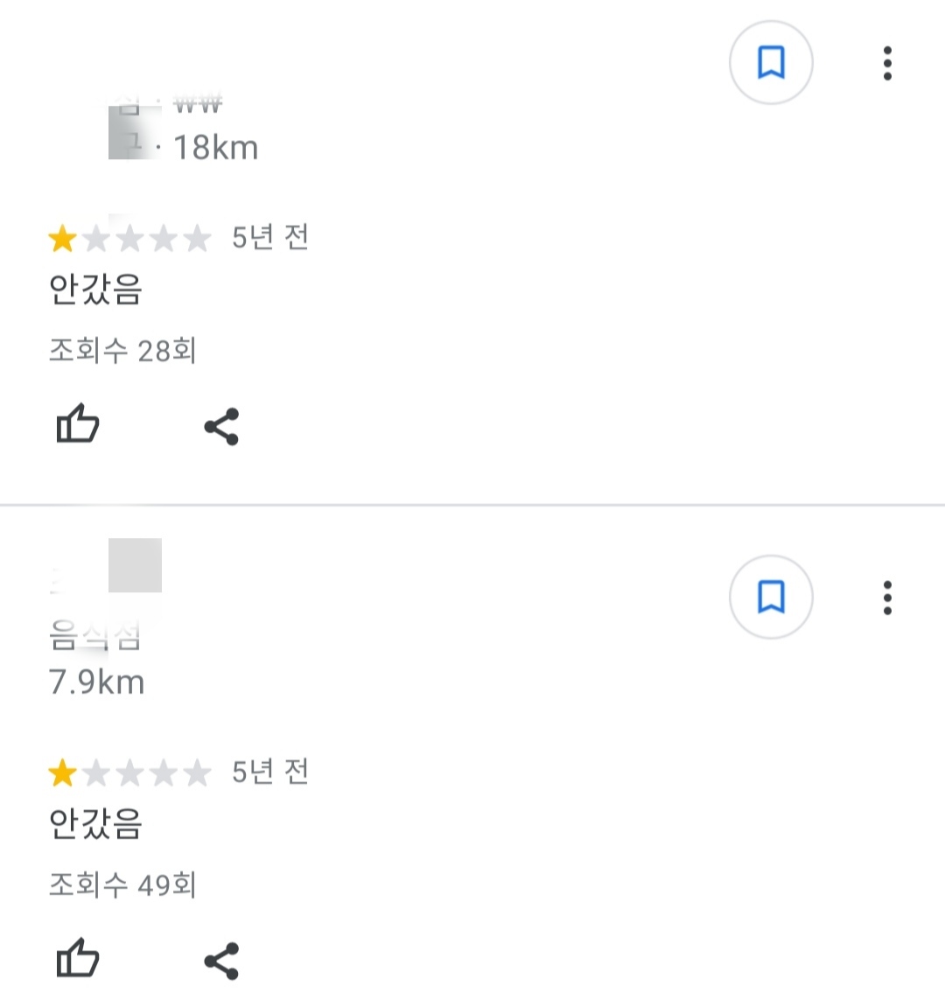Click the gold star on the first review

pyautogui.click(x=63, y=239)
